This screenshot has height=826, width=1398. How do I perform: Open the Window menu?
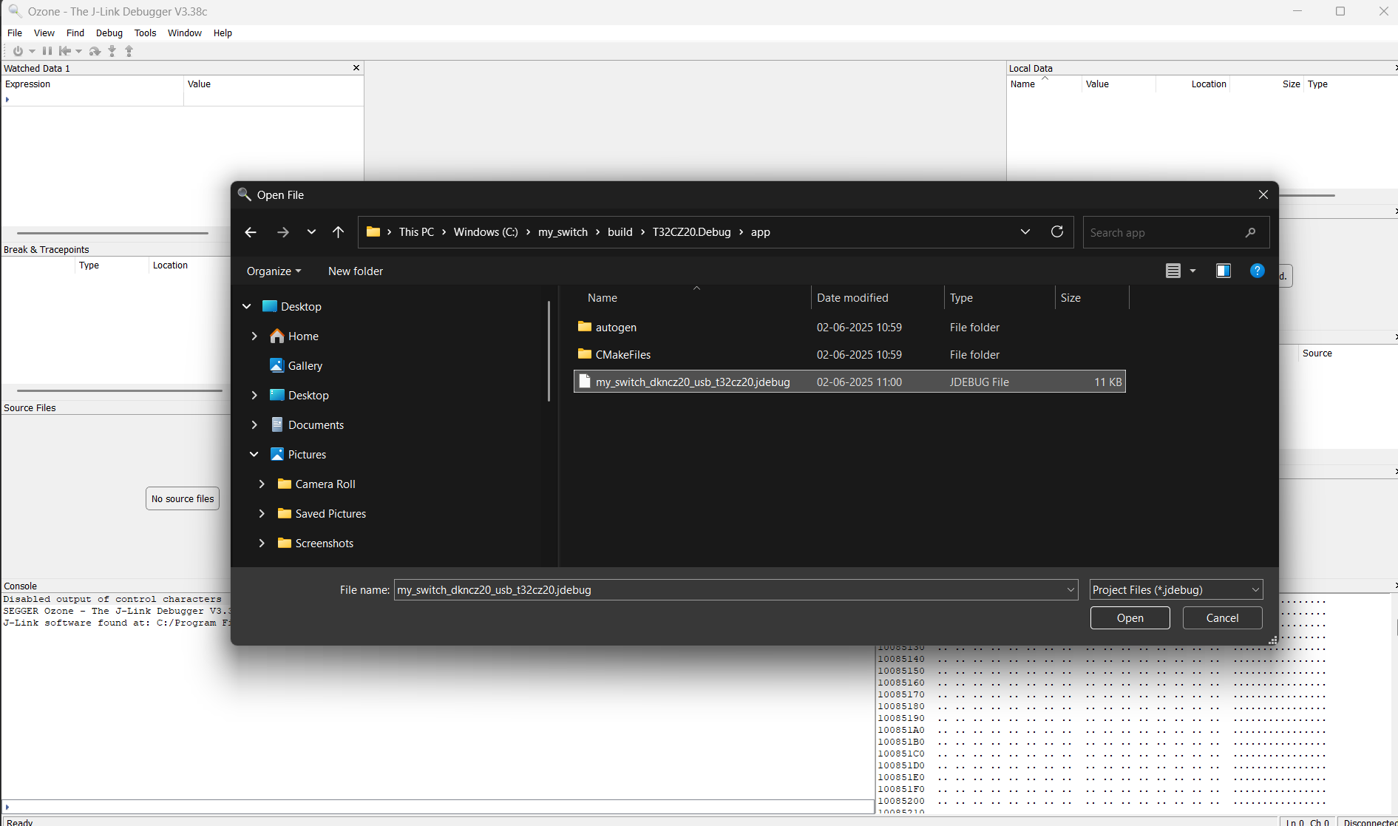[x=185, y=33]
